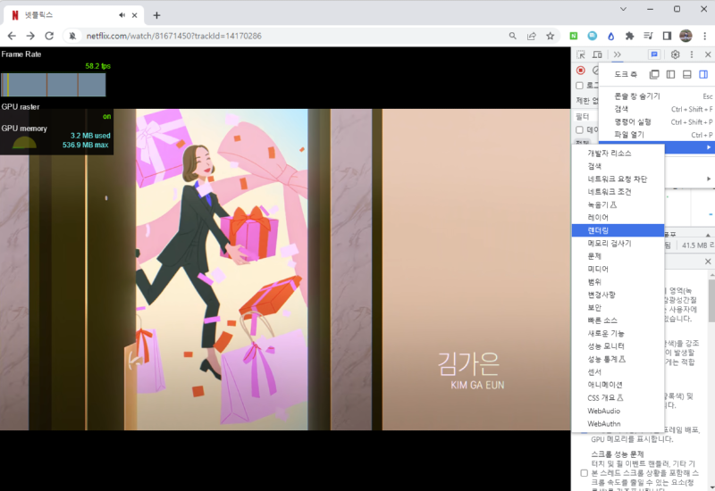This screenshot has height=491, width=715.
Task: Choose 성능 모니터 in the submenu
Action: tap(606, 345)
